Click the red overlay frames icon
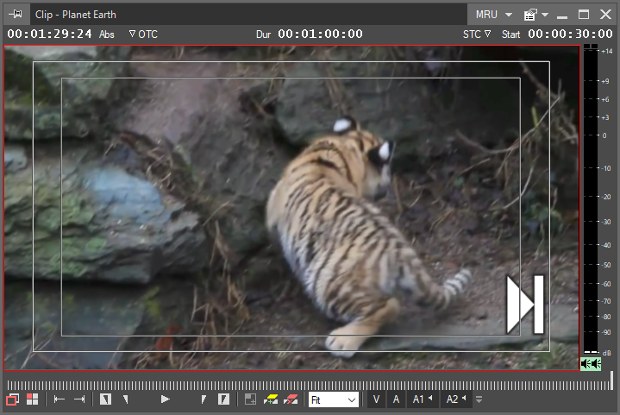 point(13,399)
